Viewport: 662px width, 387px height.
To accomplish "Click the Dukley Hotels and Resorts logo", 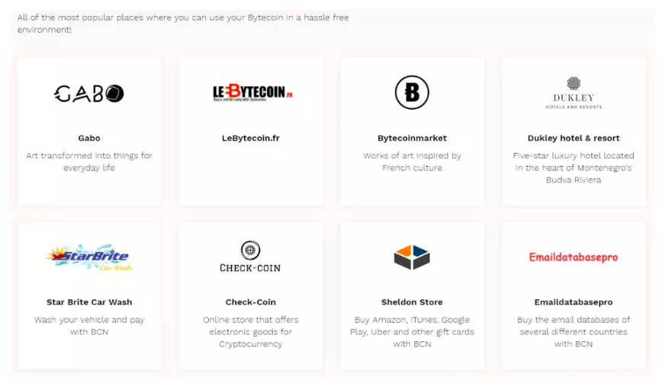I will point(574,93).
